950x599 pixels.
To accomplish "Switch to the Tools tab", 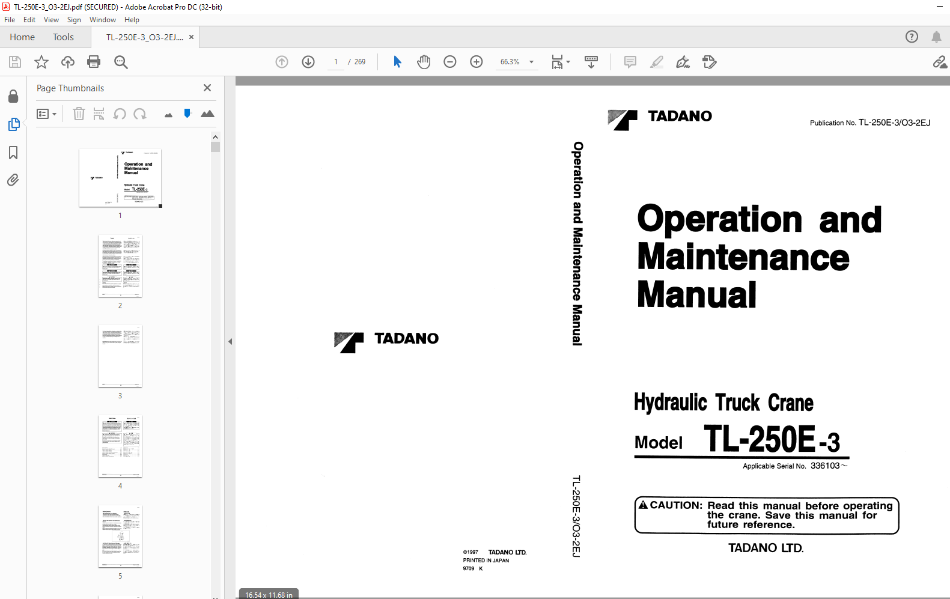I will click(63, 37).
